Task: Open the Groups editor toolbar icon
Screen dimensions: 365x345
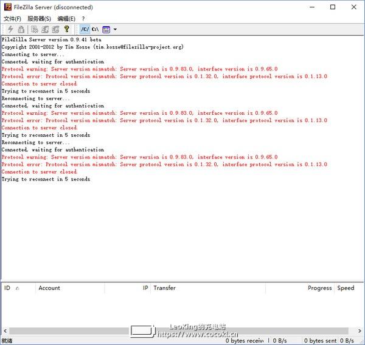Action: [55, 29]
